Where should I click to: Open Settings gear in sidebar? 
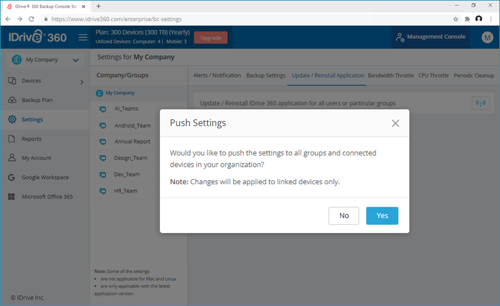[x=12, y=119]
